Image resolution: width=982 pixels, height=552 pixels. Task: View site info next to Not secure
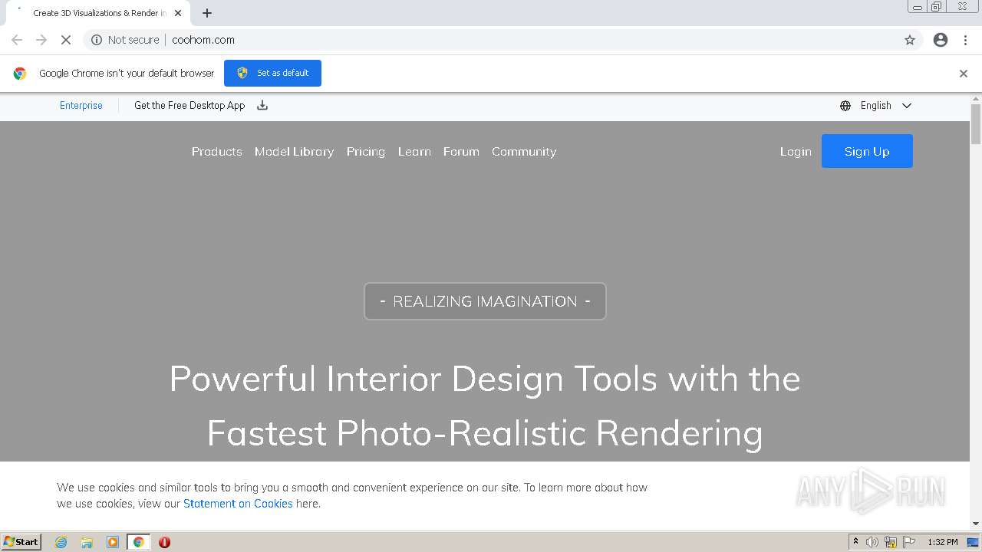tap(97, 40)
